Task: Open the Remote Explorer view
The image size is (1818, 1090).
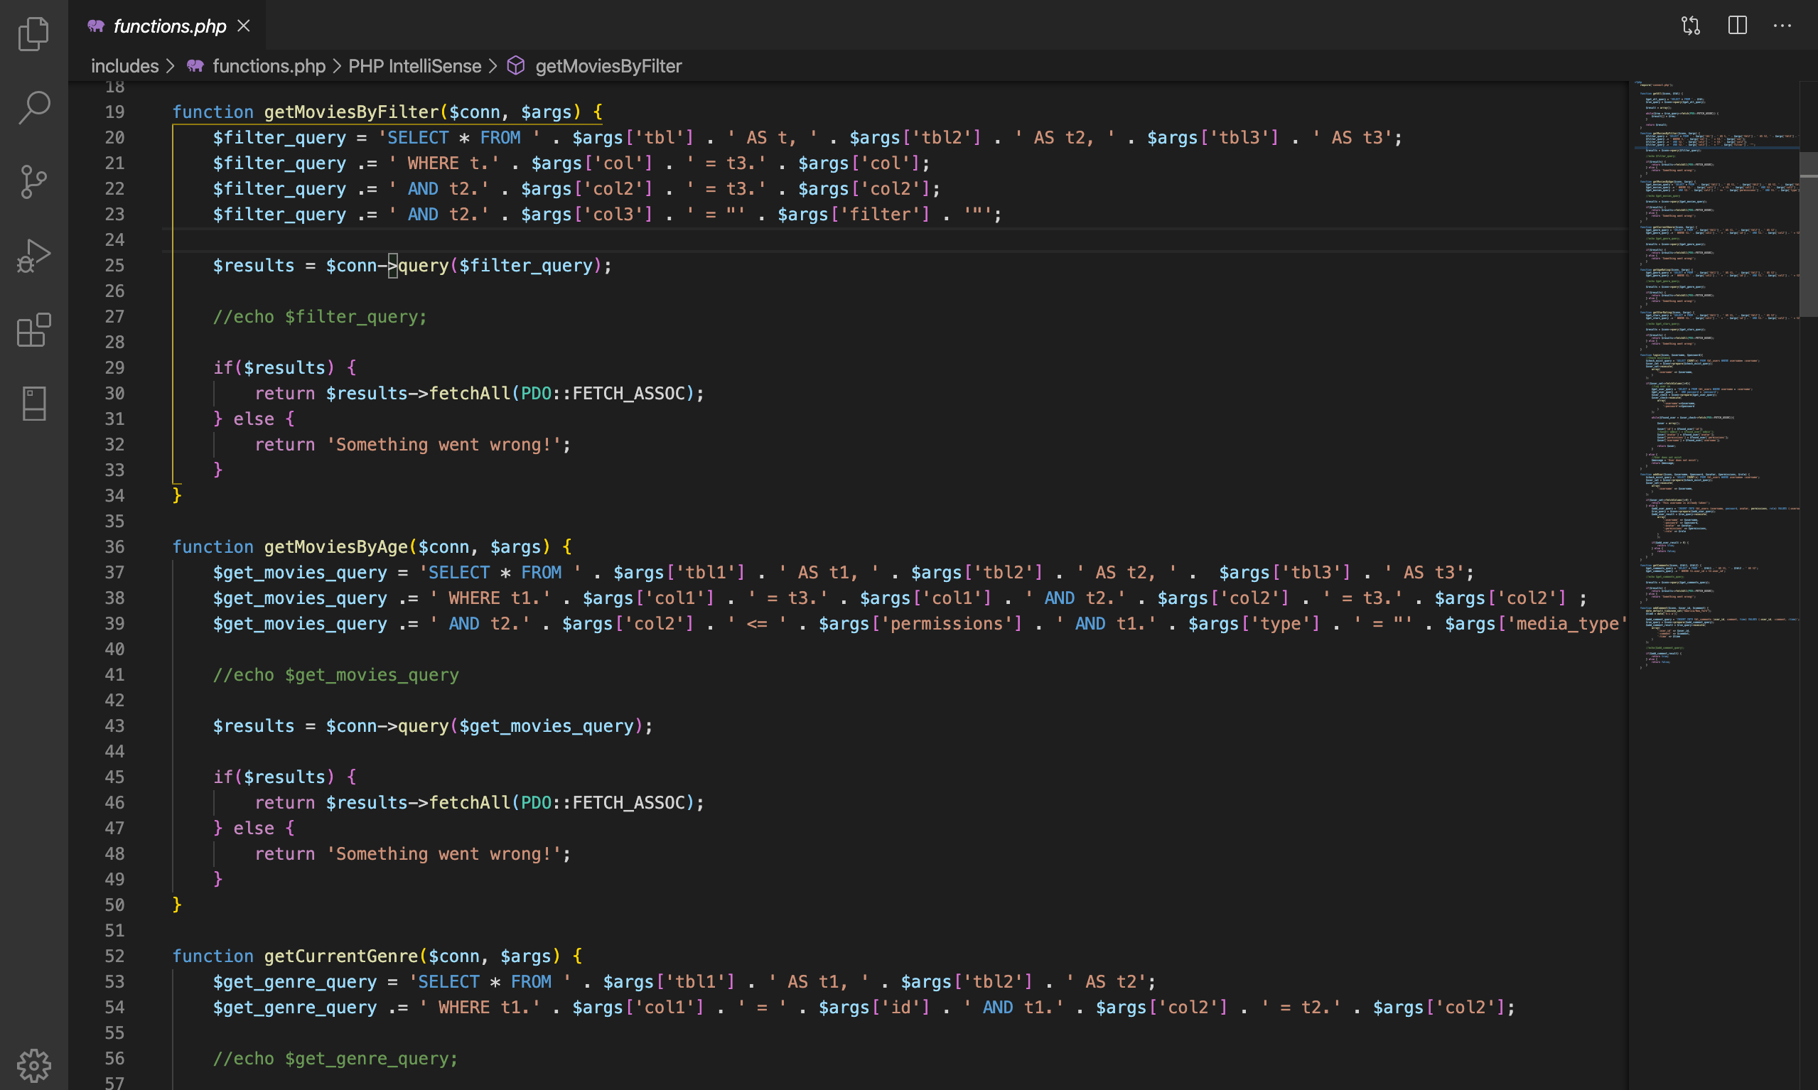Action: click(33, 403)
